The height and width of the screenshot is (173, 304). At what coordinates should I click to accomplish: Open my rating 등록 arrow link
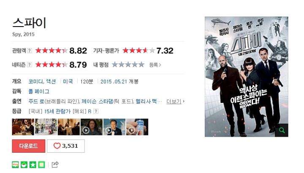155,65
